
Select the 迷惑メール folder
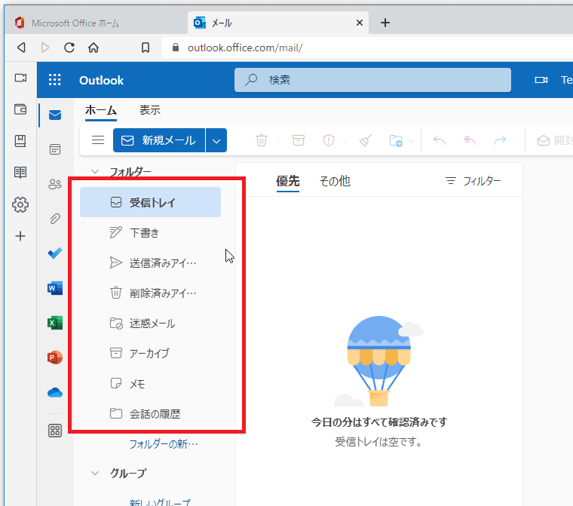(x=152, y=324)
